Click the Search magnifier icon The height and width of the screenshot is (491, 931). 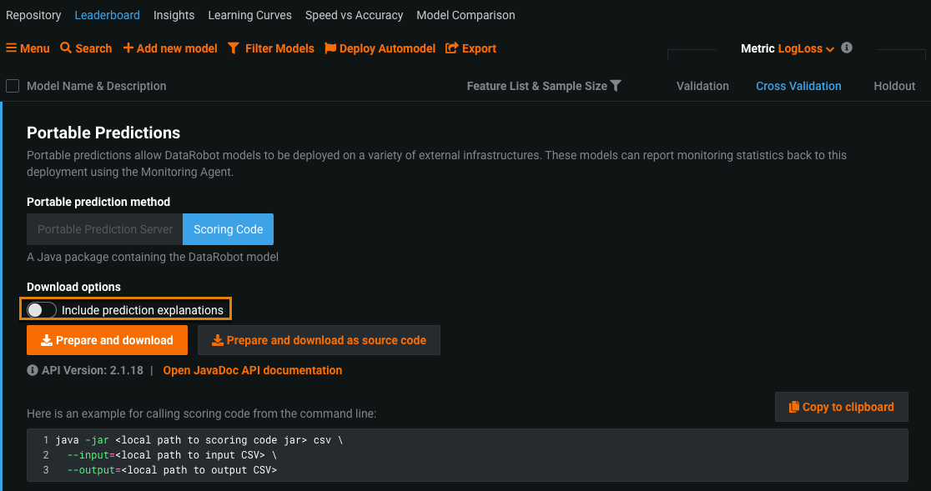66,48
